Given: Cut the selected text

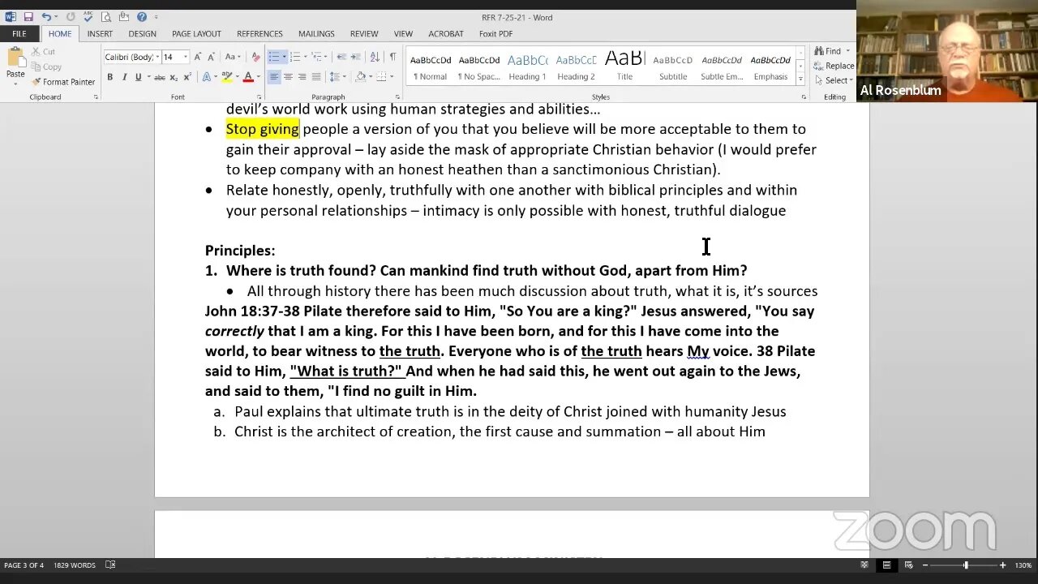Looking at the screenshot, I should pyautogui.click(x=43, y=52).
